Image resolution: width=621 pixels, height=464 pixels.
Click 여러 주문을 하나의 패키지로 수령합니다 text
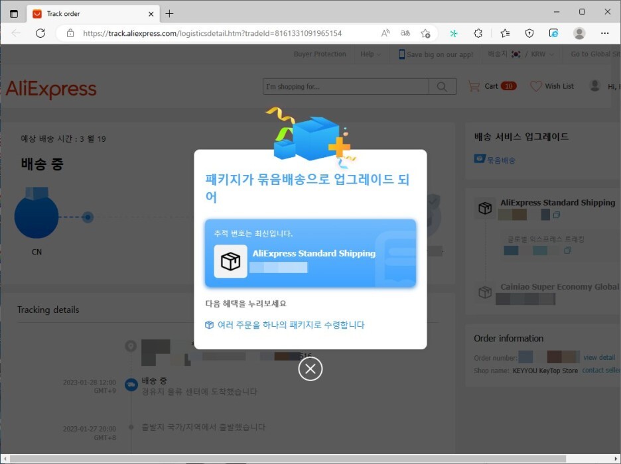click(291, 325)
